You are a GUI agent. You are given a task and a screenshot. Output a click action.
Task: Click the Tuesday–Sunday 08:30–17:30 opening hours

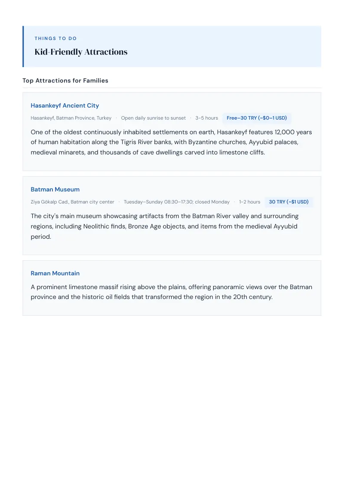pos(177,202)
